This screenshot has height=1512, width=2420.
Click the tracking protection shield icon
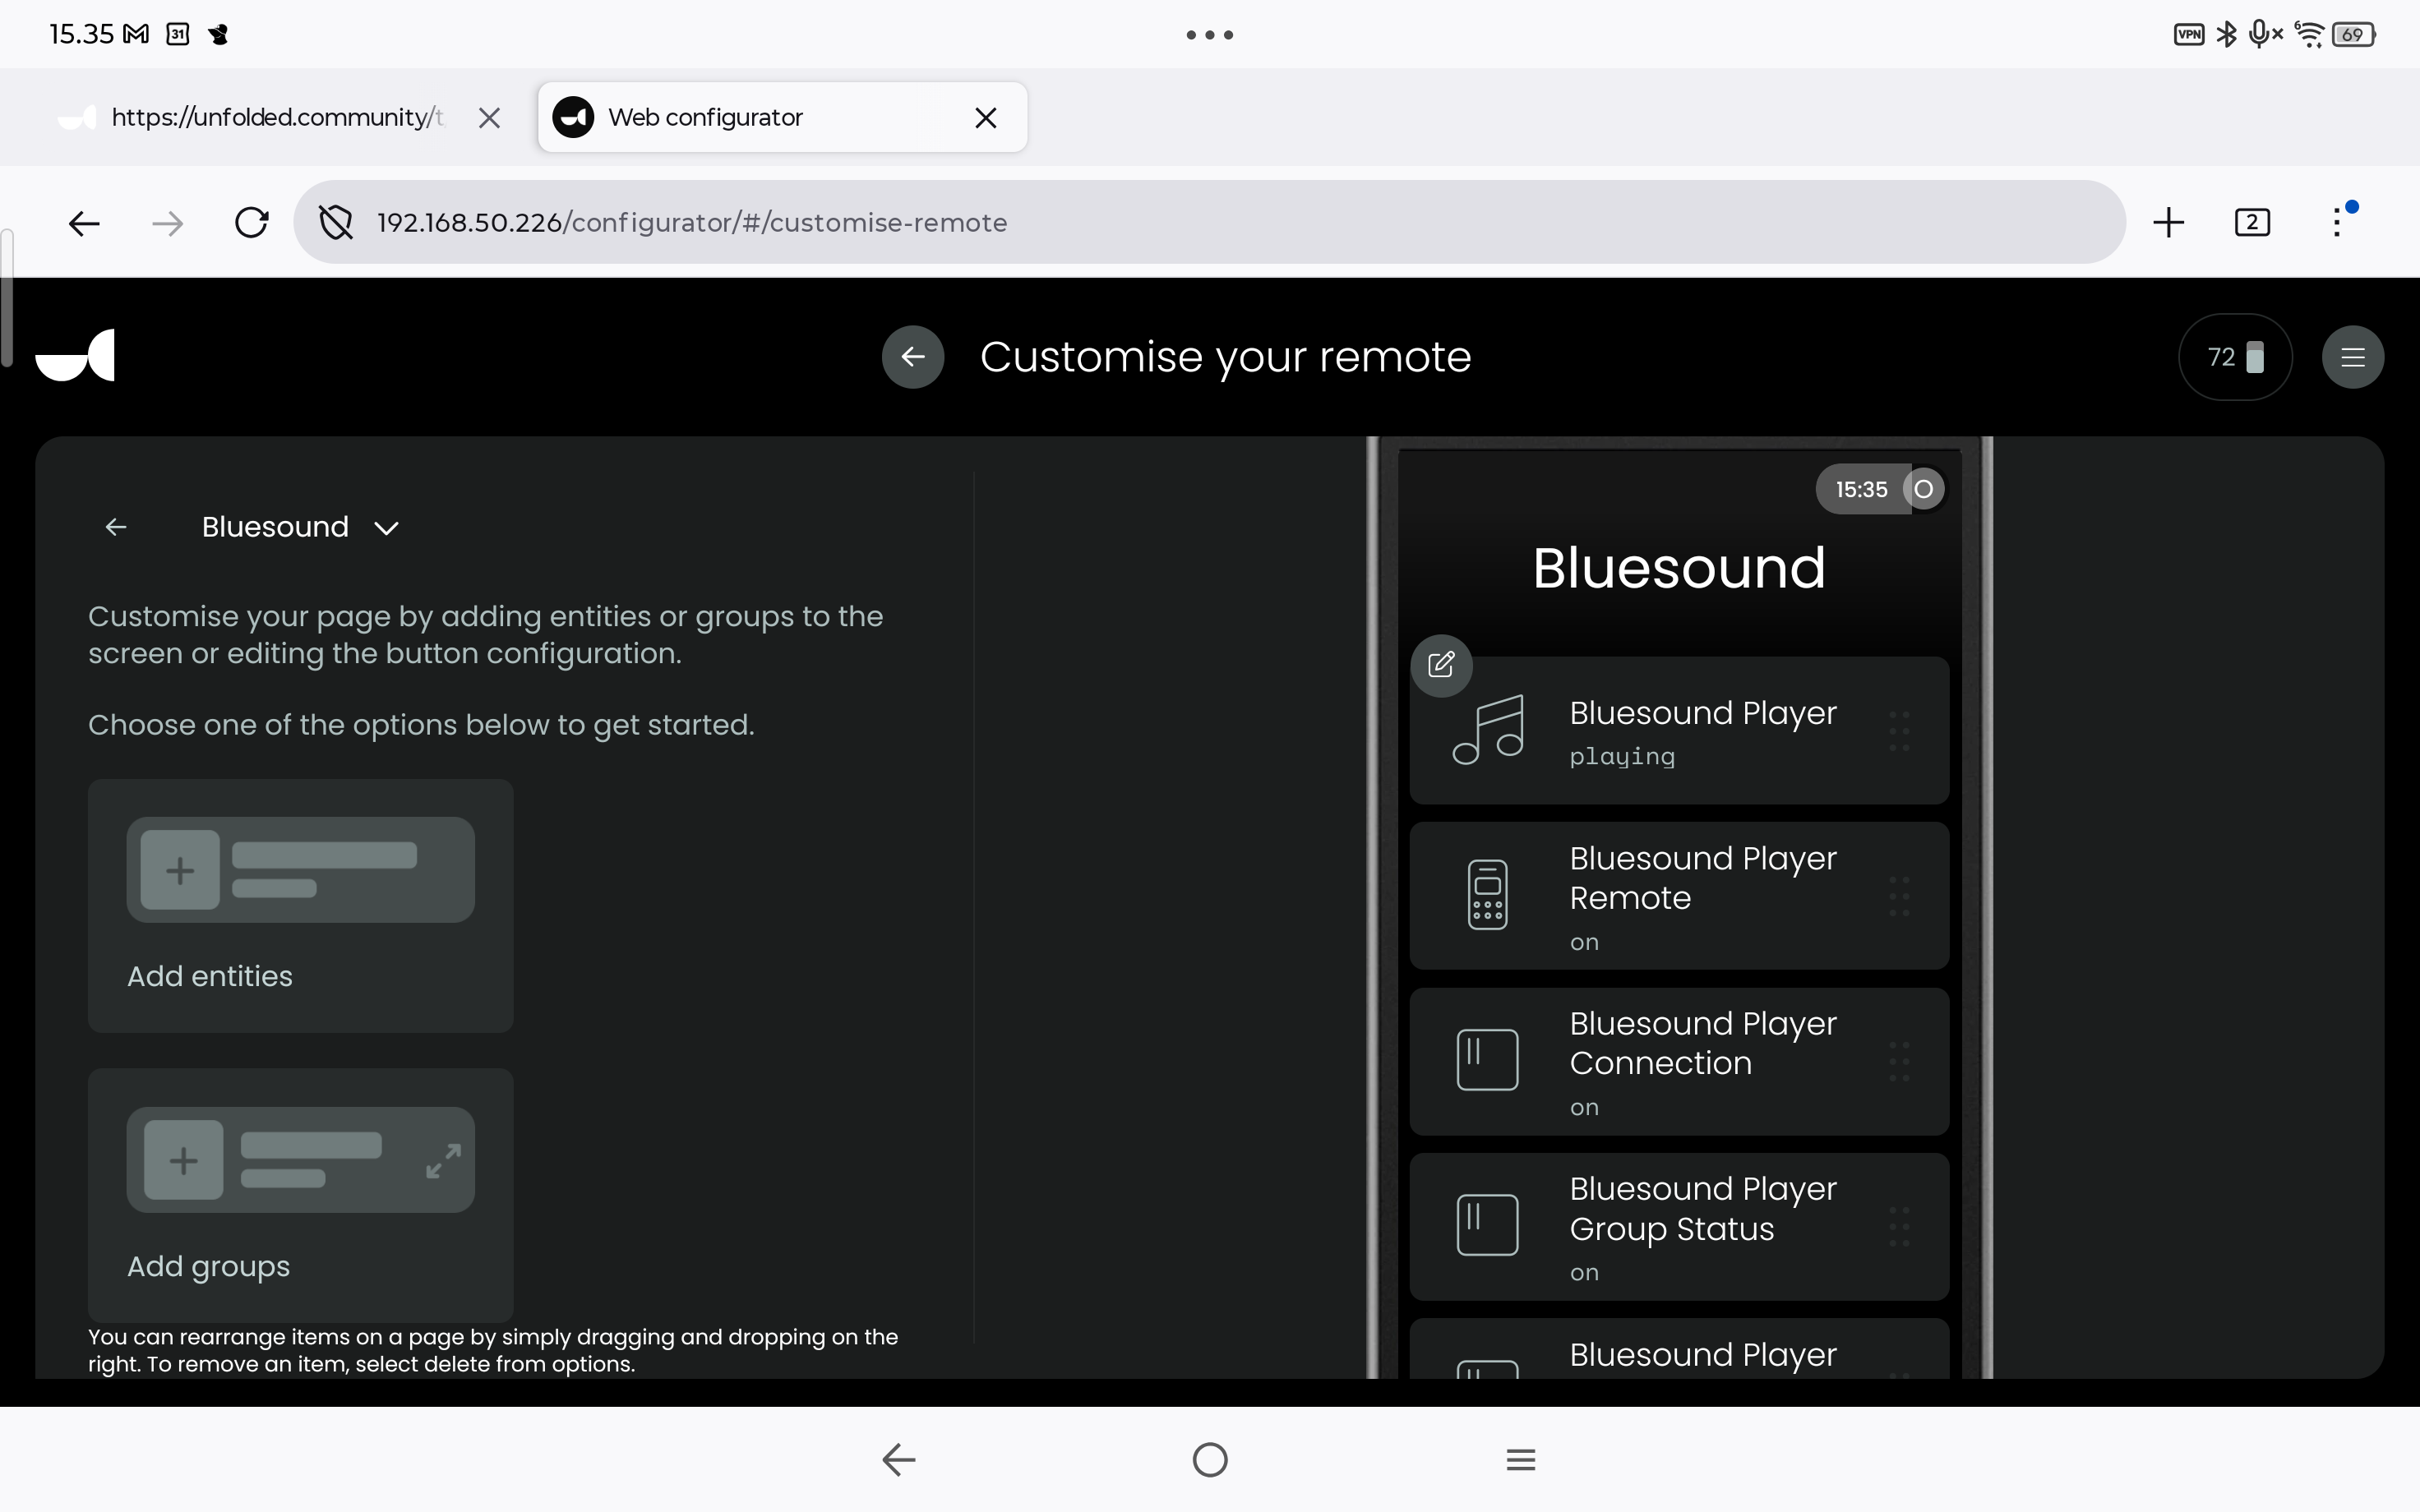336,222
